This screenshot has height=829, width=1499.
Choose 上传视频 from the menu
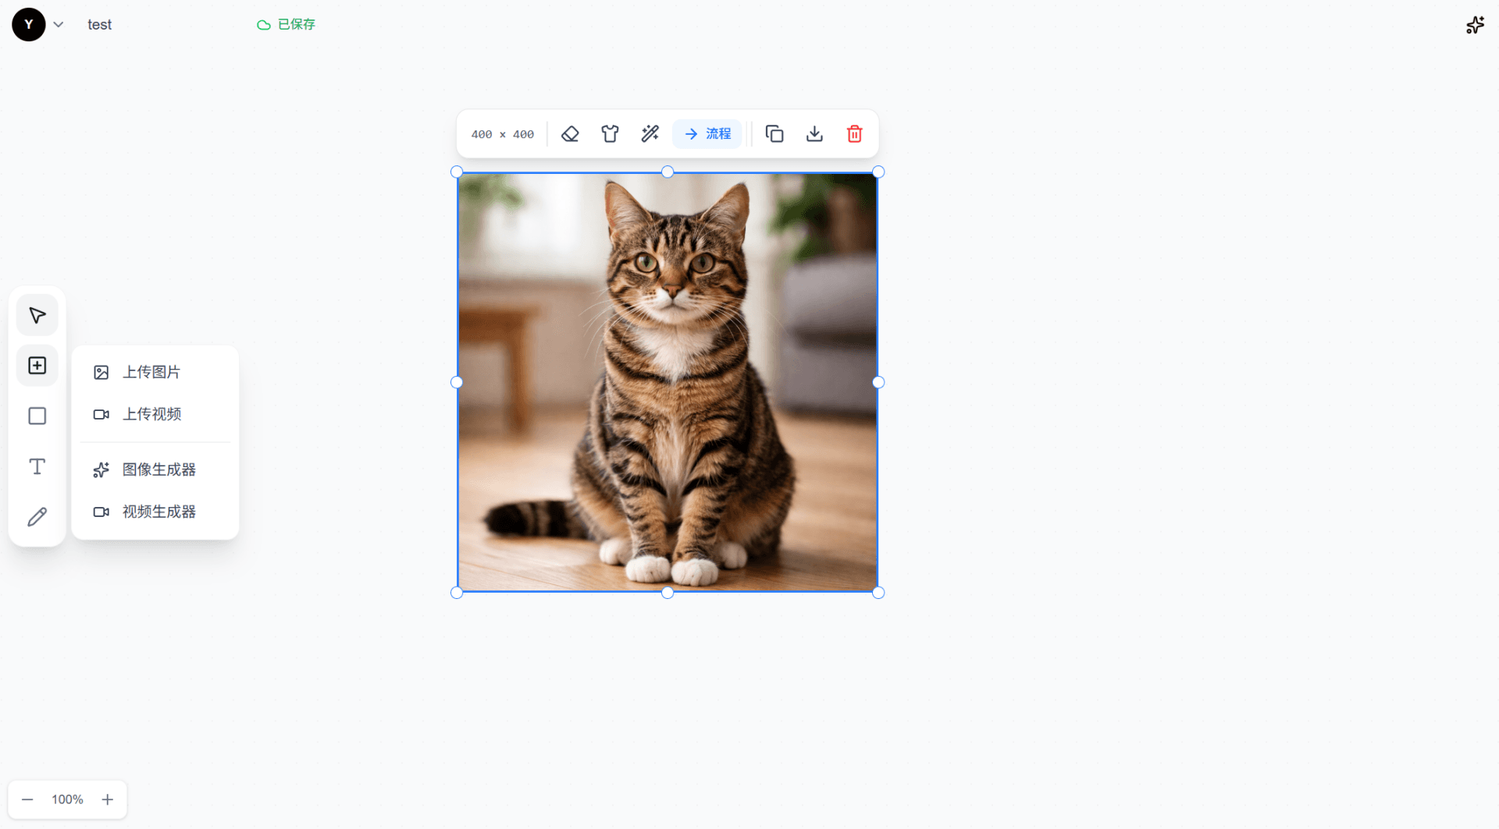click(151, 414)
